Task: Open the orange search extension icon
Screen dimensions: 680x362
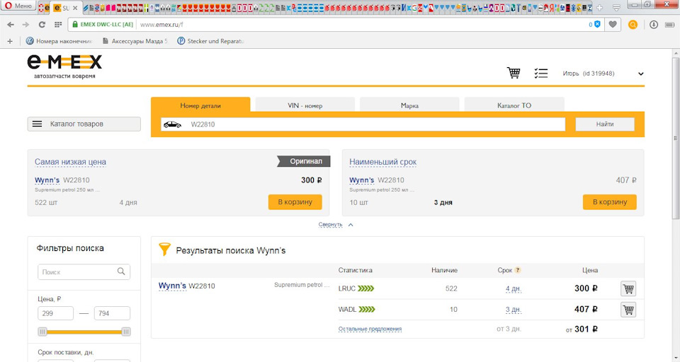Action: pos(633,25)
